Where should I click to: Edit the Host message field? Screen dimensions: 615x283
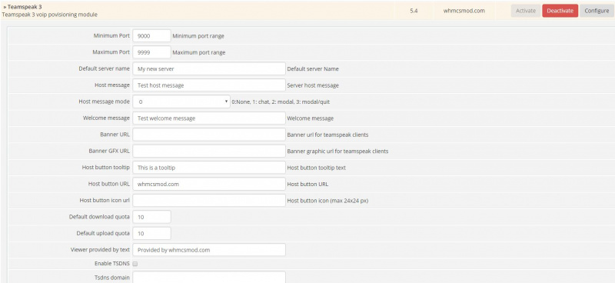(x=209, y=85)
